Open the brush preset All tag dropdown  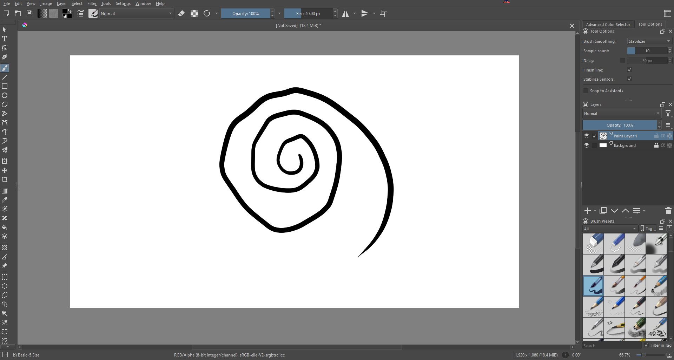610,229
